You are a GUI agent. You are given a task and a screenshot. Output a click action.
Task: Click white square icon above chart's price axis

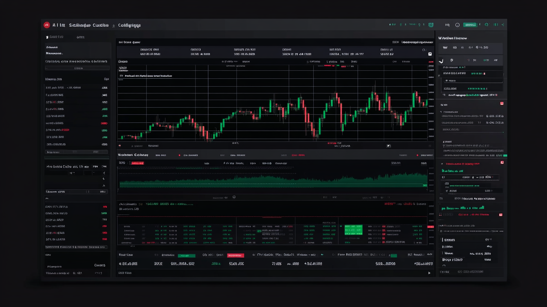430,54
